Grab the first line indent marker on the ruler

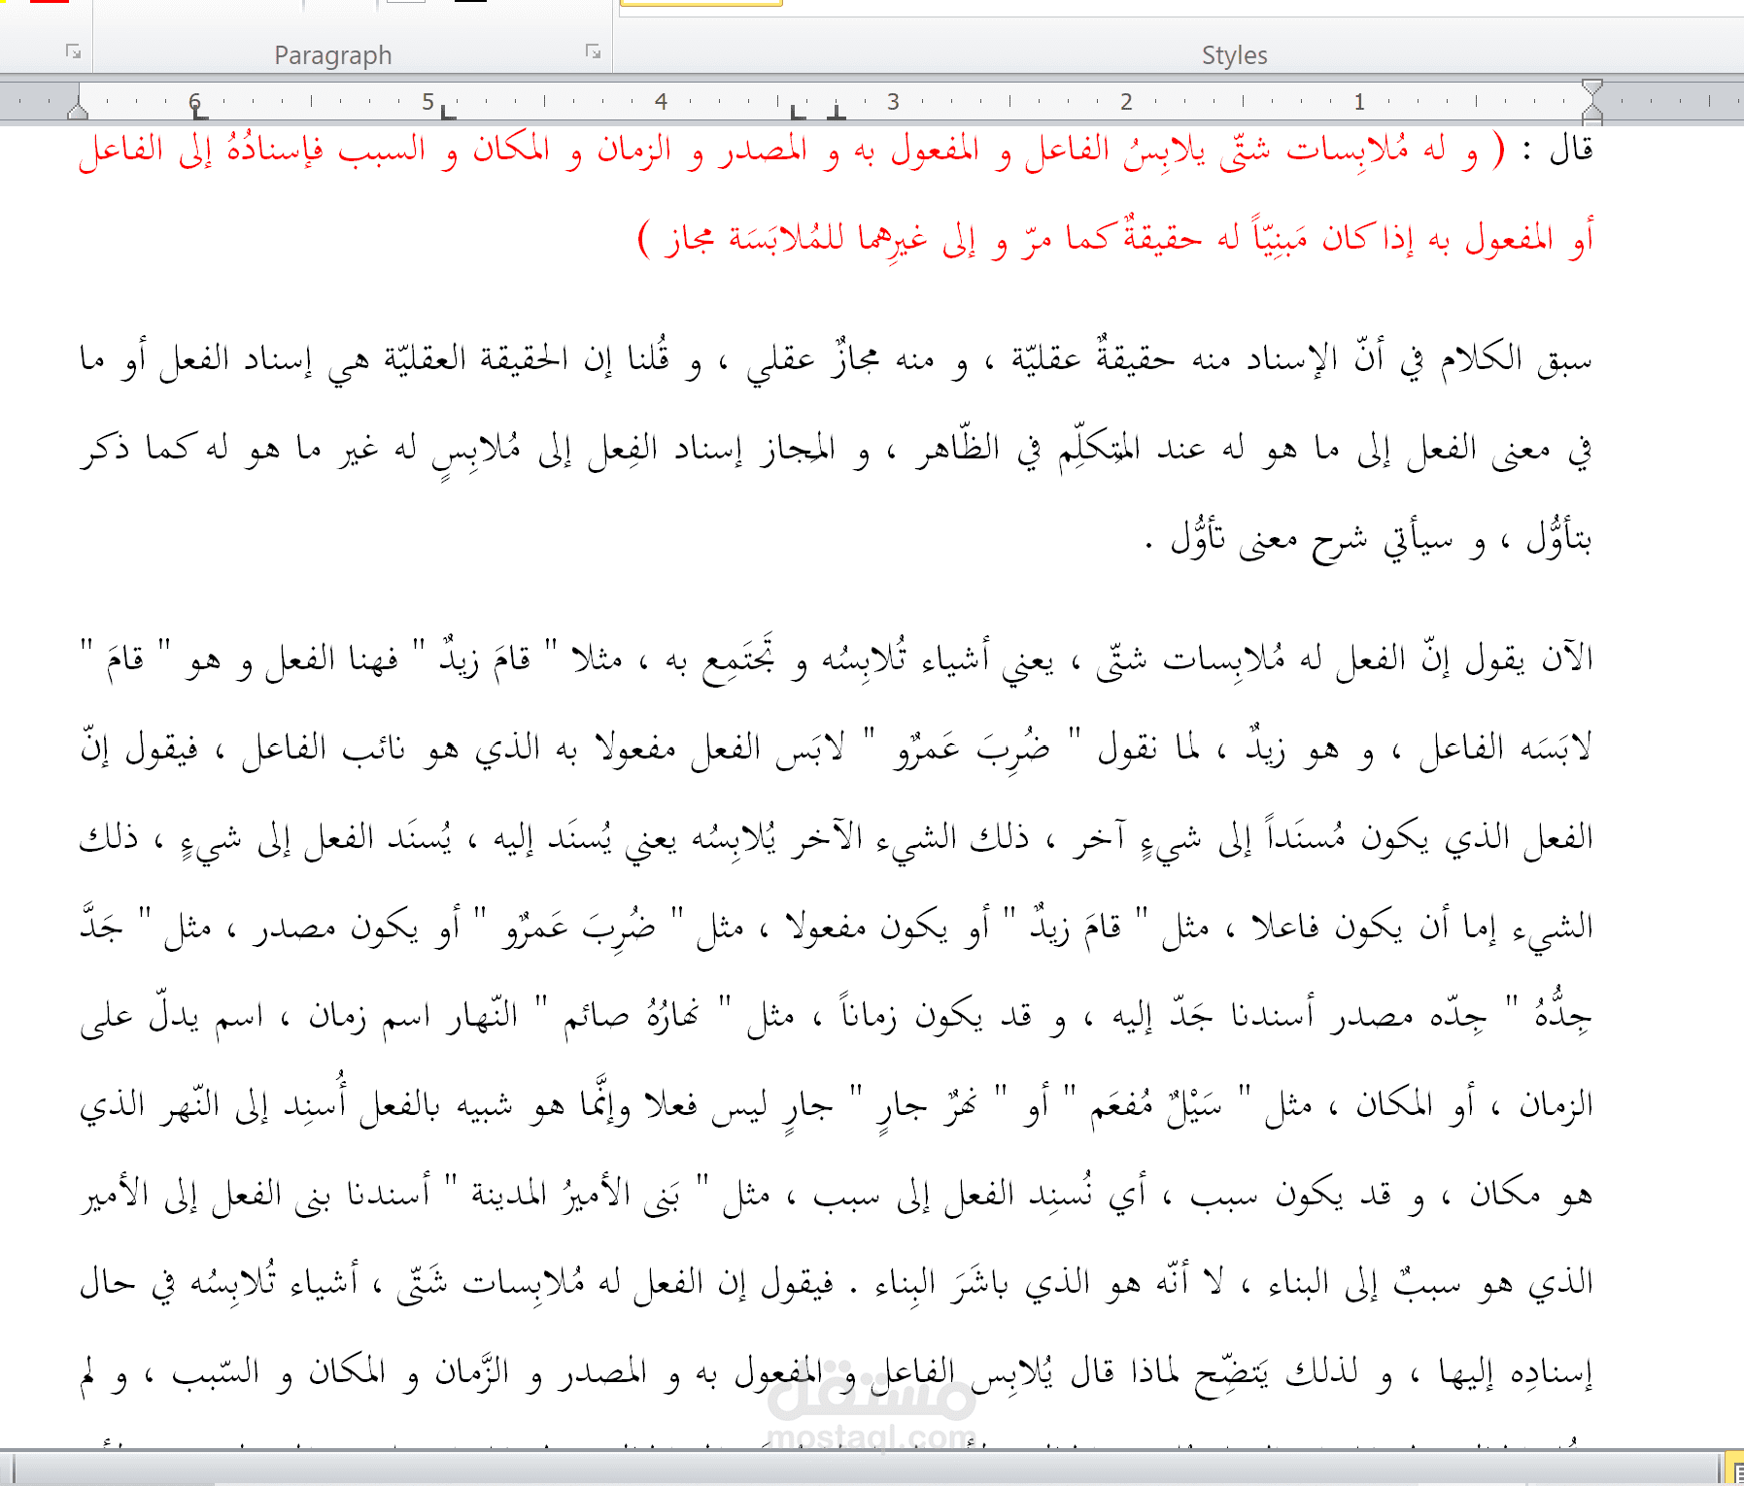click(x=1591, y=88)
